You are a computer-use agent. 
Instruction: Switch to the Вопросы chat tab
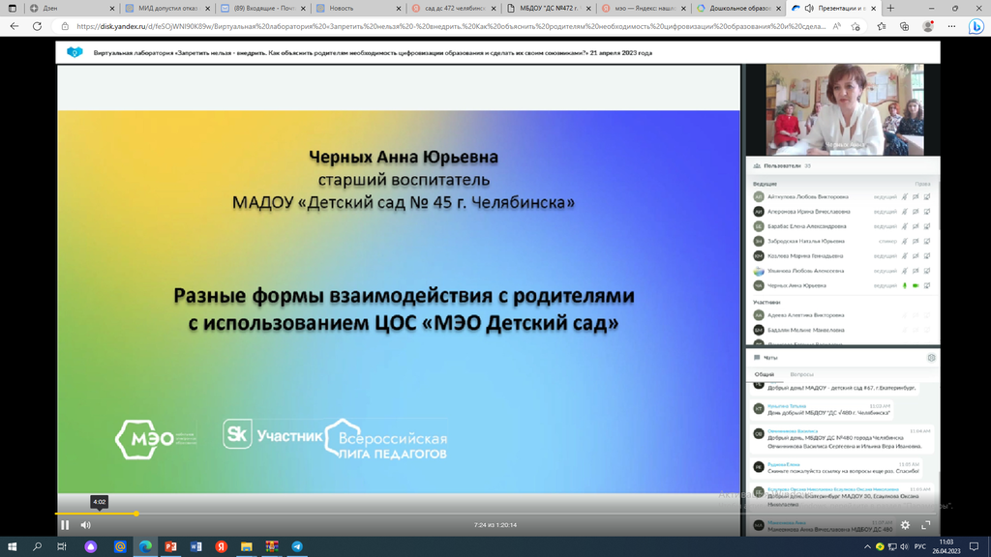tap(802, 374)
